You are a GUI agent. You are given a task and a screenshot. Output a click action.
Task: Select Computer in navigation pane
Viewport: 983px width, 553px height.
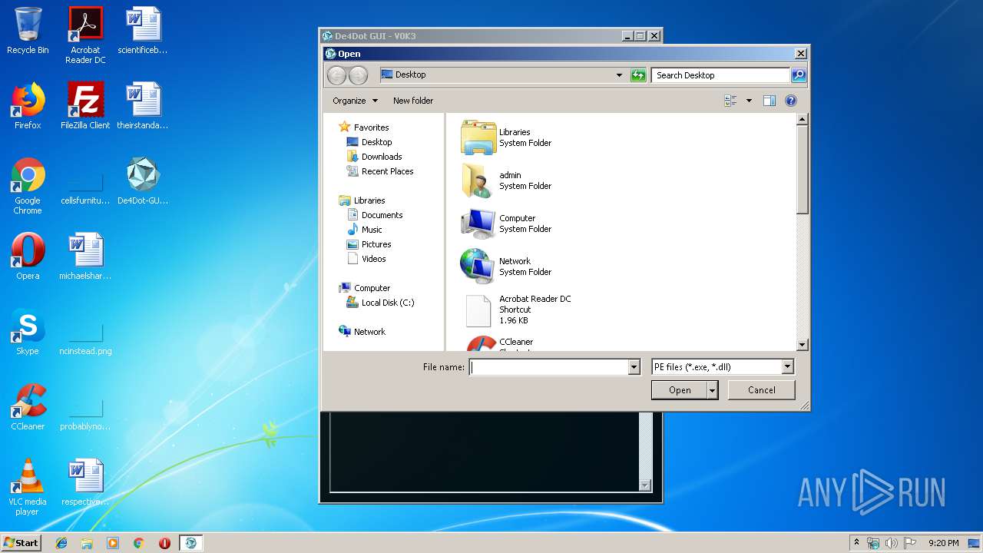pos(365,288)
